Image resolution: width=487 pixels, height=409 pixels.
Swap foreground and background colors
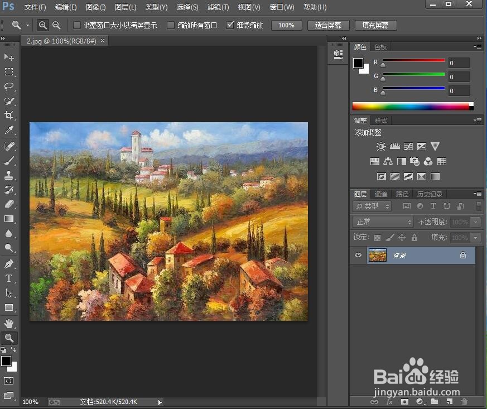point(13,349)
